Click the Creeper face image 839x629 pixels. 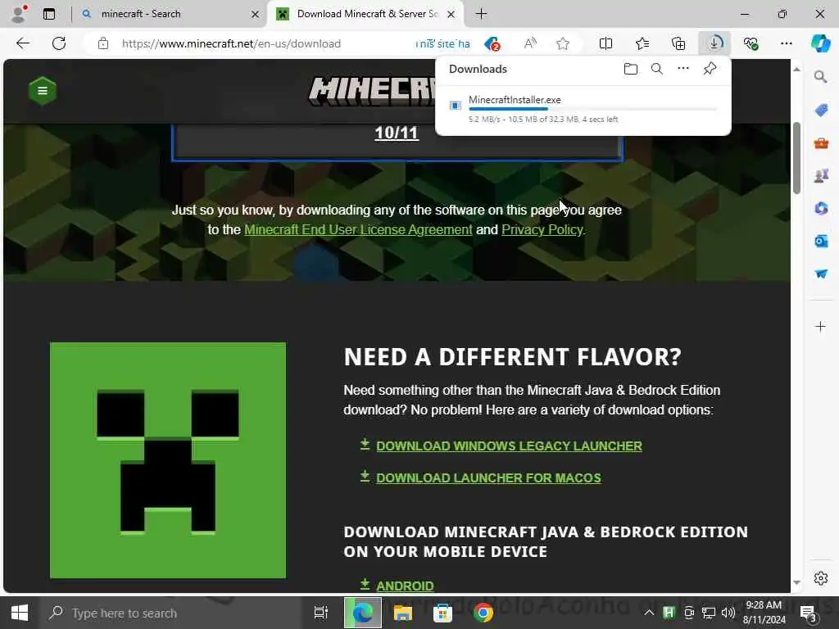click(168, 460)
